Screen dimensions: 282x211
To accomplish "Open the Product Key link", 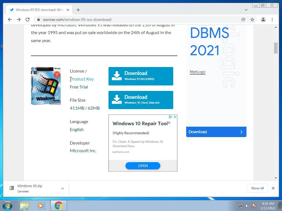I will [x=82, y=79].
